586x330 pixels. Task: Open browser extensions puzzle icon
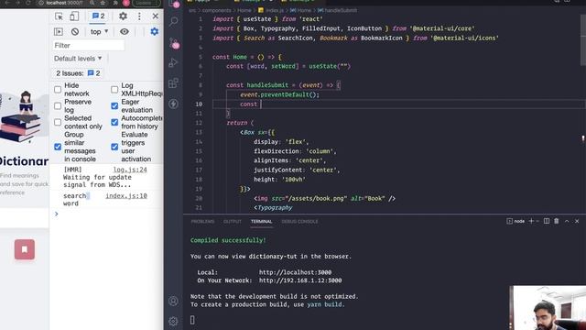coord(114,3)
